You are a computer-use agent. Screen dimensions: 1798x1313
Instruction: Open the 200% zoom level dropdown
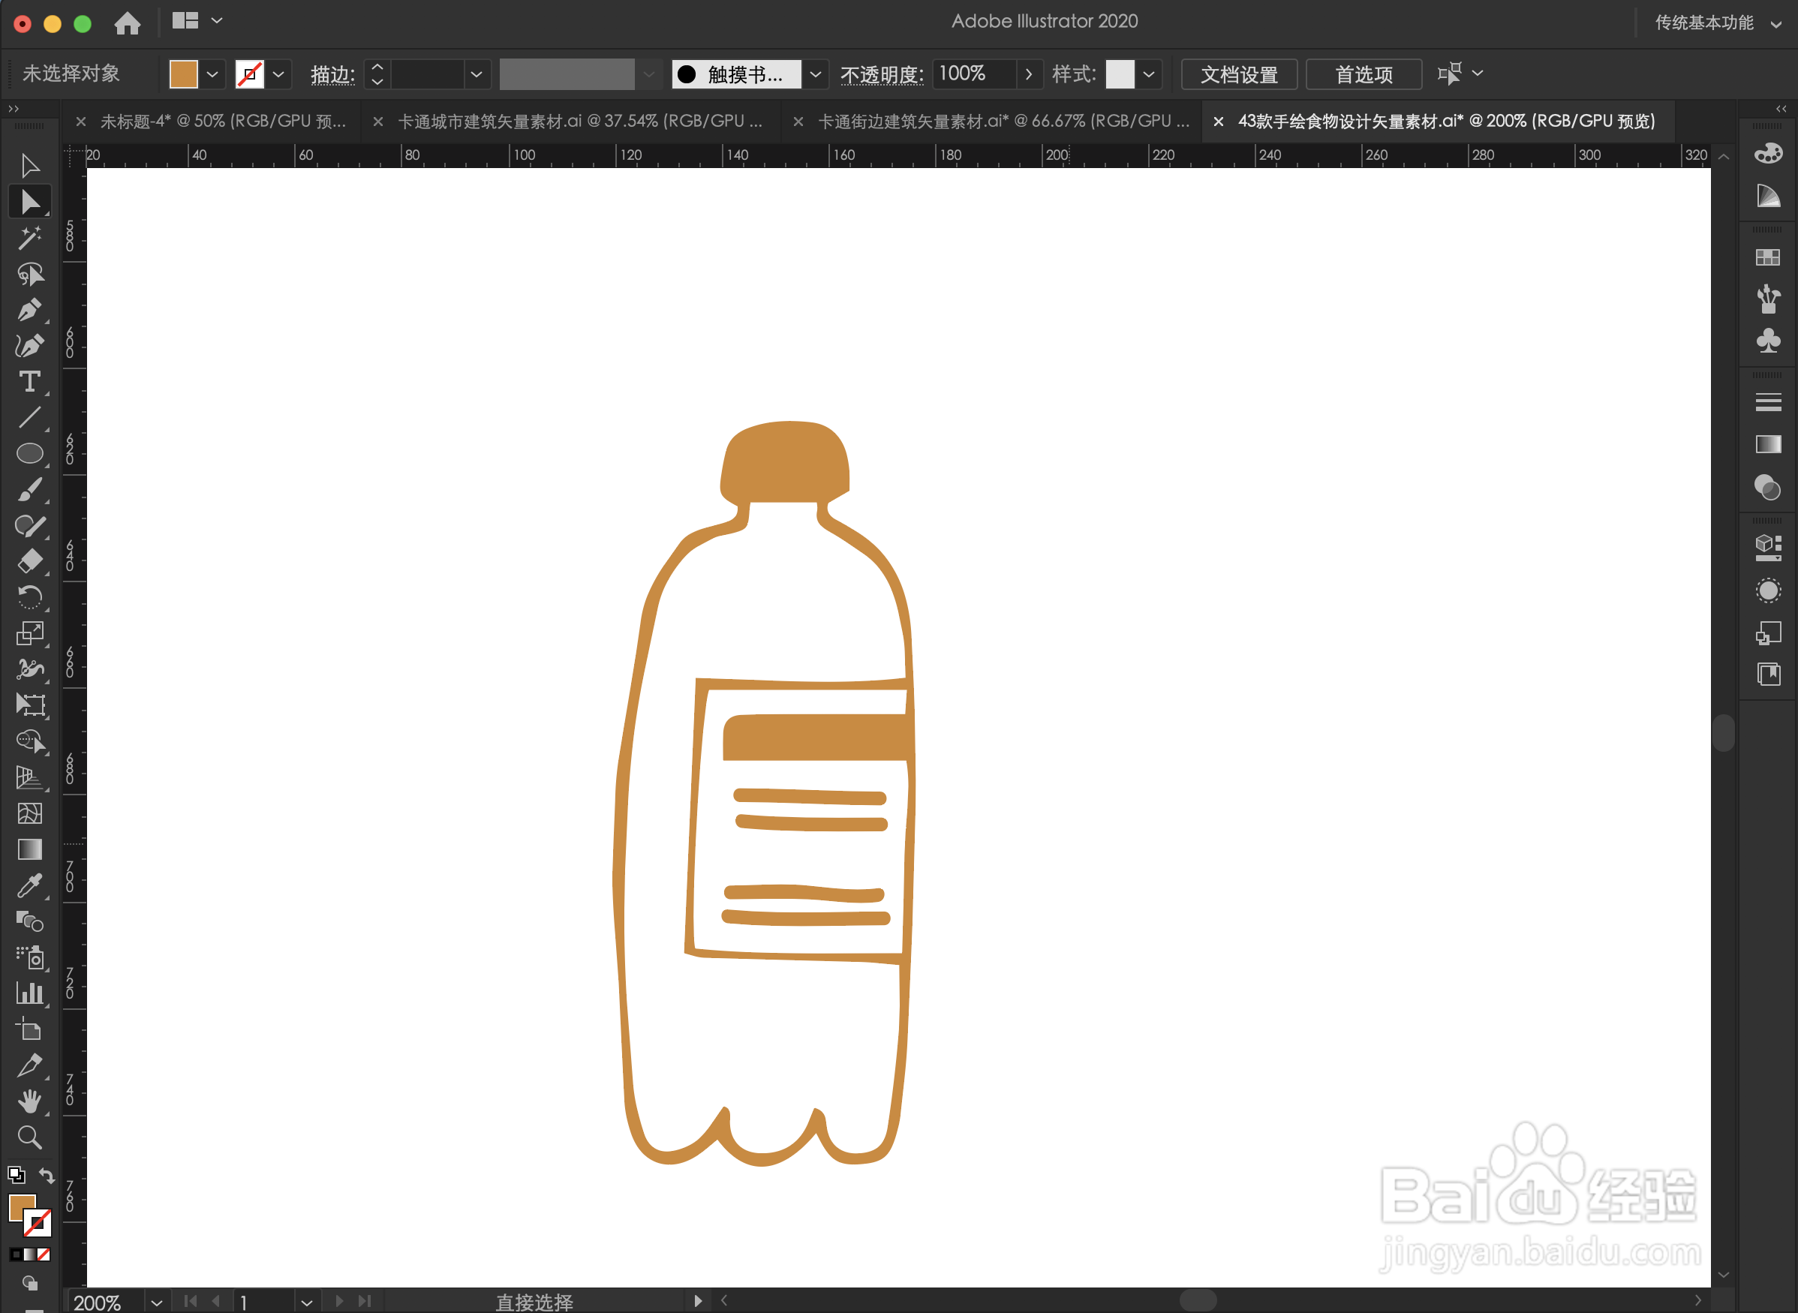[157, 1302]
